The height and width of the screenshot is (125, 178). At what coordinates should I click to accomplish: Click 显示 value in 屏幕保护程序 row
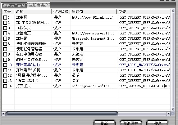click(x=75, y=75)
